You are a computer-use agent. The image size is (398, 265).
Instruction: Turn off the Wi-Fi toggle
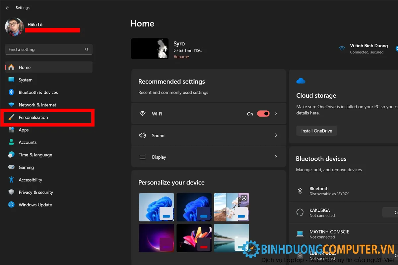(263, 114)
